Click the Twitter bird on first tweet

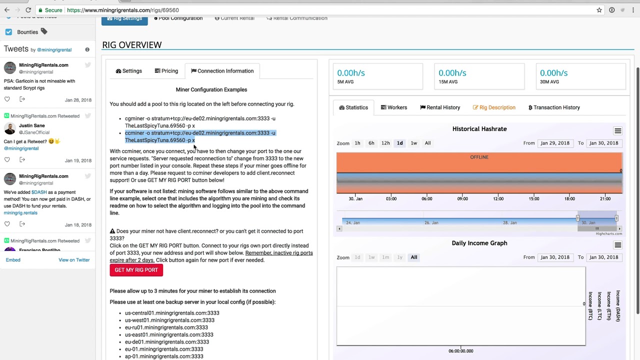88,65
